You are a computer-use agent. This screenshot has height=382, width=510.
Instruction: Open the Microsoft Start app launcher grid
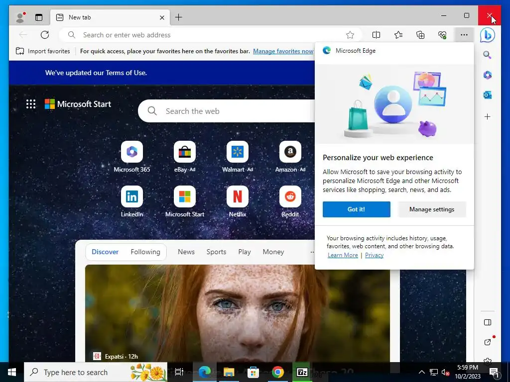pos(31,104)
